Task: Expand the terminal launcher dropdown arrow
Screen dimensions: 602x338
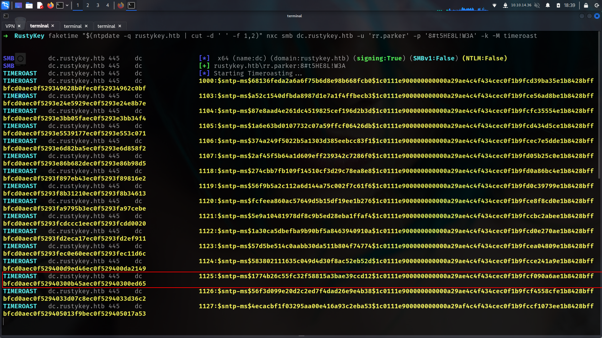Action: coord(67,5)
